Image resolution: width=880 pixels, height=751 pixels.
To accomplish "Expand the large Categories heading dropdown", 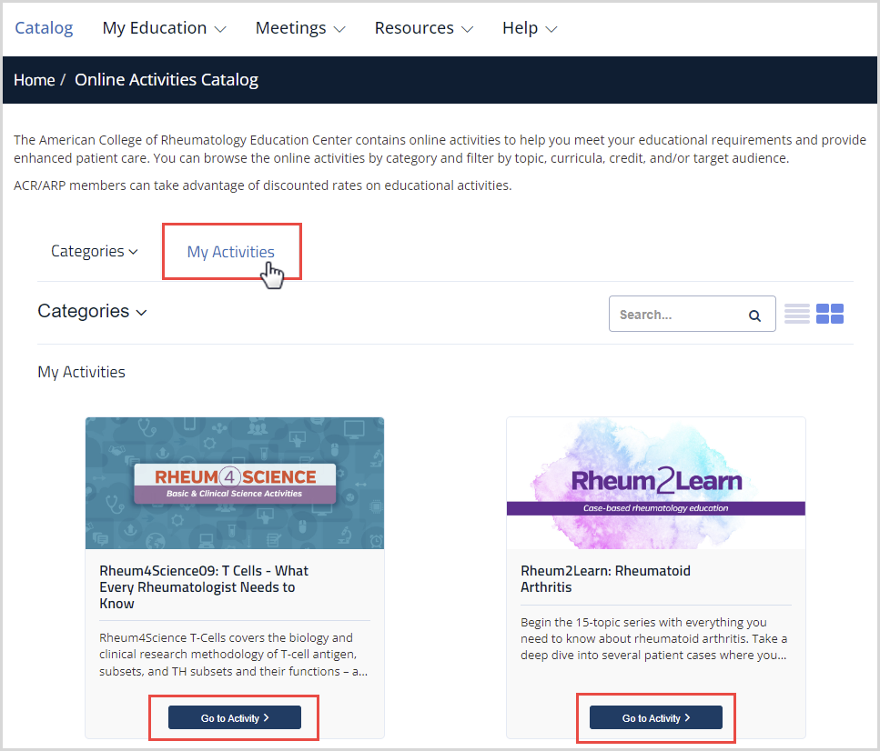I will [x=92, y=311].
